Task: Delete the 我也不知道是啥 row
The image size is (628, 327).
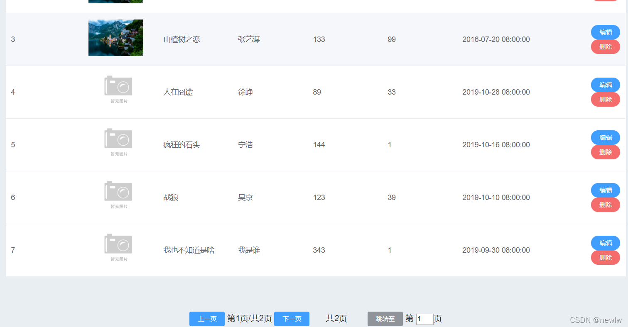Action: pos(605,258)
